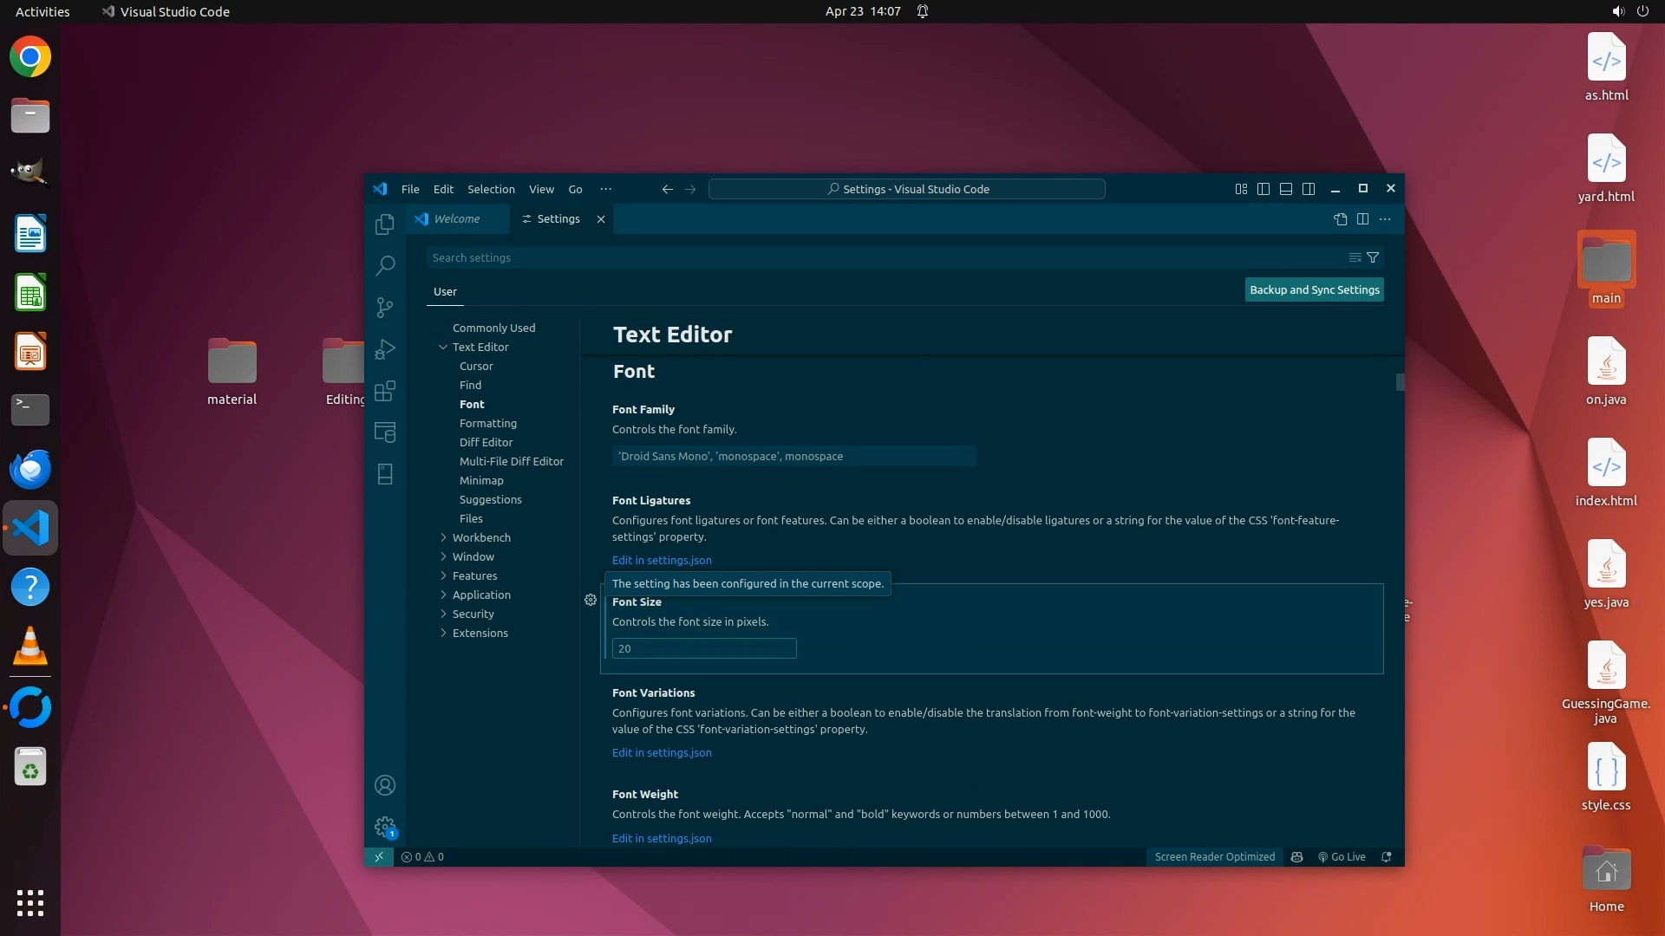Image resolution: width=1665 pixels, height=936 pixels.
Task: Open the Search view in activity bar
Action: click(x=385, y=265)
